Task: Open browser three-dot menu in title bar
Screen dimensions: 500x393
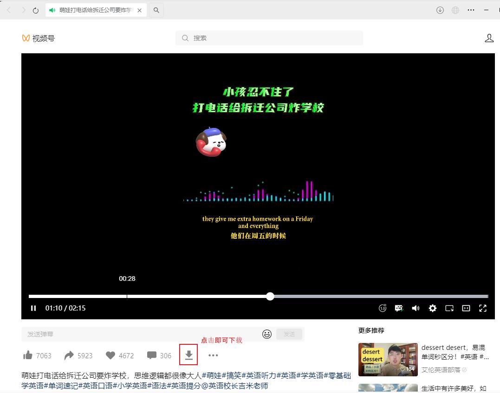Action: pyautogui.click(x=471, y=10)
